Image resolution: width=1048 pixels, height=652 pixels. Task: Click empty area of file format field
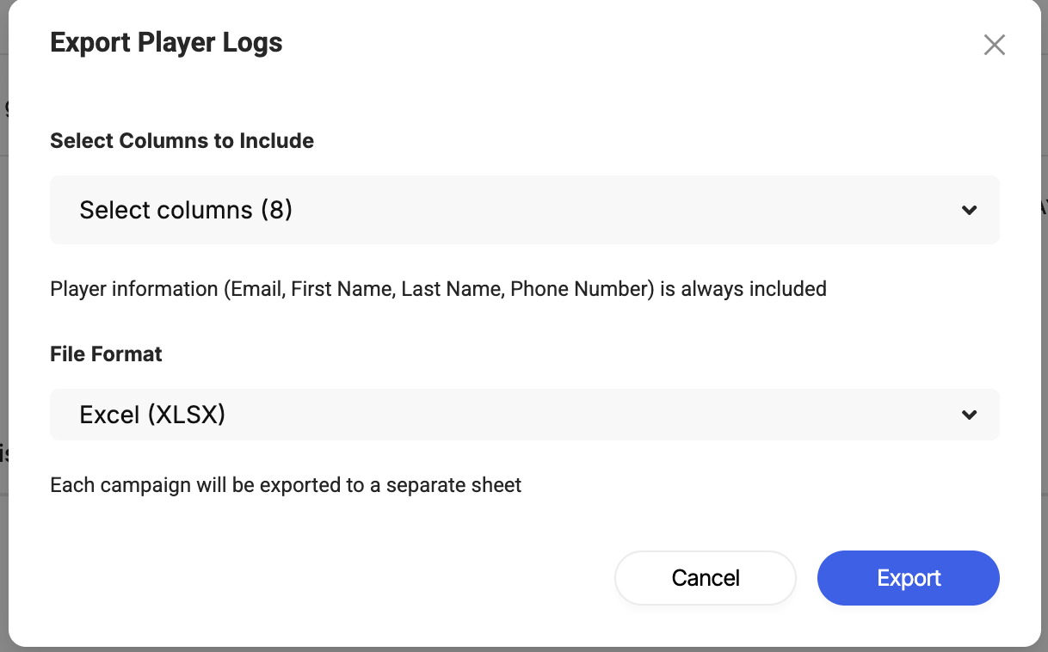[x=594, y=415]
